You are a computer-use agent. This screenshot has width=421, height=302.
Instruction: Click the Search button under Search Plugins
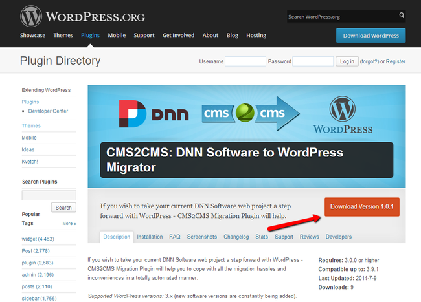63,208
